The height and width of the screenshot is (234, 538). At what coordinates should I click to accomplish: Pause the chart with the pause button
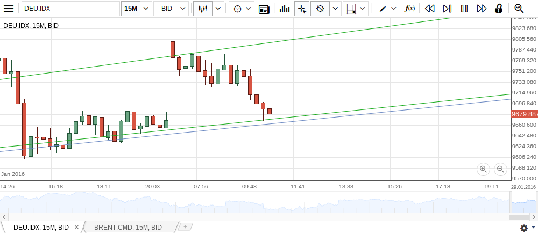point(464,9)
